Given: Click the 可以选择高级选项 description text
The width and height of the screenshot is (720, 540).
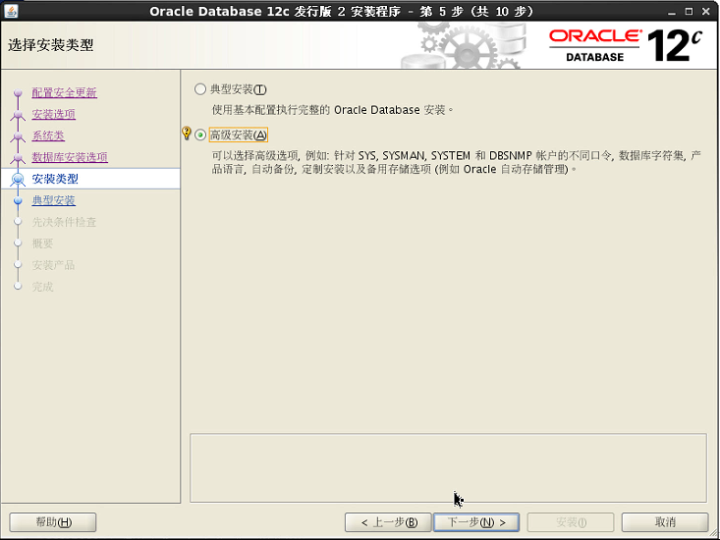Looking at the screenshot, I should click(x=457, y=162).
